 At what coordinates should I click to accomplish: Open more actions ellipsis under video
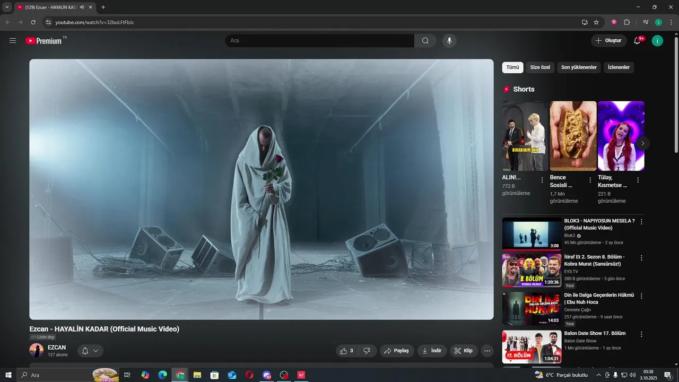(x=487, y=351)
